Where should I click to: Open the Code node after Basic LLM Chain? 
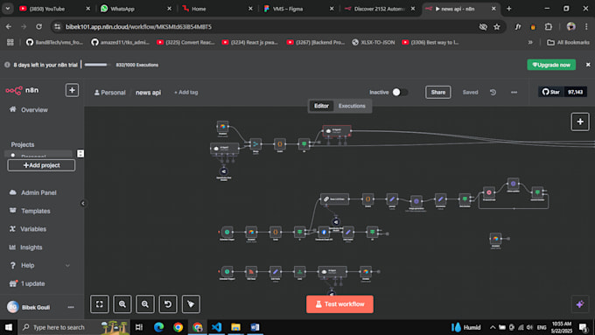pyautogui.click(x=367, y=199)
